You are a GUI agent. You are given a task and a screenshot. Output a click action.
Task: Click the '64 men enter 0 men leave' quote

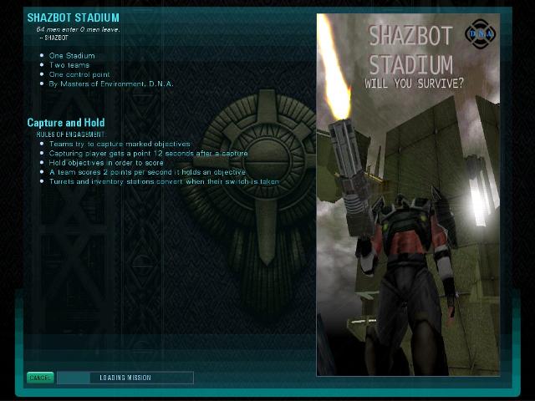[78, 30]
